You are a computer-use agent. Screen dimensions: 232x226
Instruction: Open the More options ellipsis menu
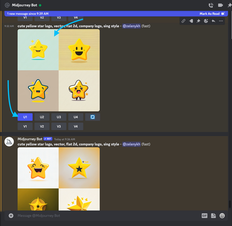221,21
